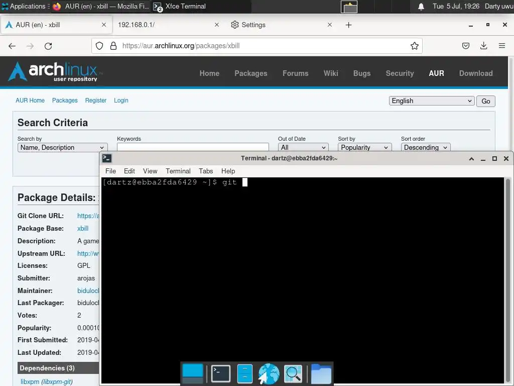The image size is (514, 386).
Task: Open the Sort order Descending dropdown
Action: [x=426, y=147]
